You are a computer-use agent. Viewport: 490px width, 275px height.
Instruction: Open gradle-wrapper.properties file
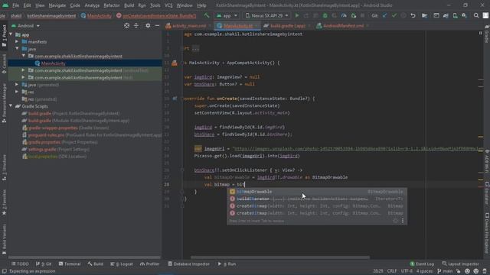click(65, 128)
